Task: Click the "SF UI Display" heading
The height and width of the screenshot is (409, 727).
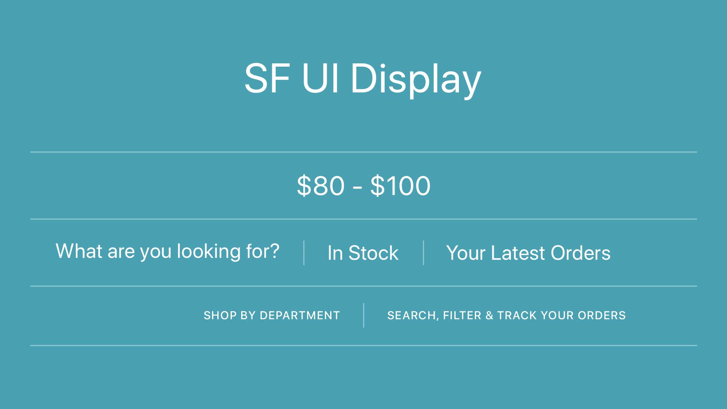Action: 363,78
